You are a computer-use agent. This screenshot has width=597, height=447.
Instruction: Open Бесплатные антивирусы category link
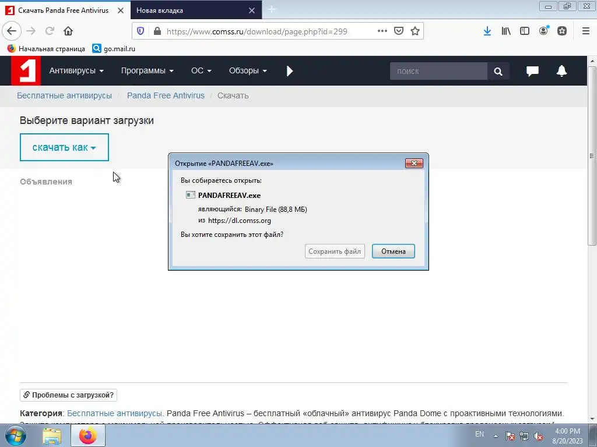(x=115, y=414)
